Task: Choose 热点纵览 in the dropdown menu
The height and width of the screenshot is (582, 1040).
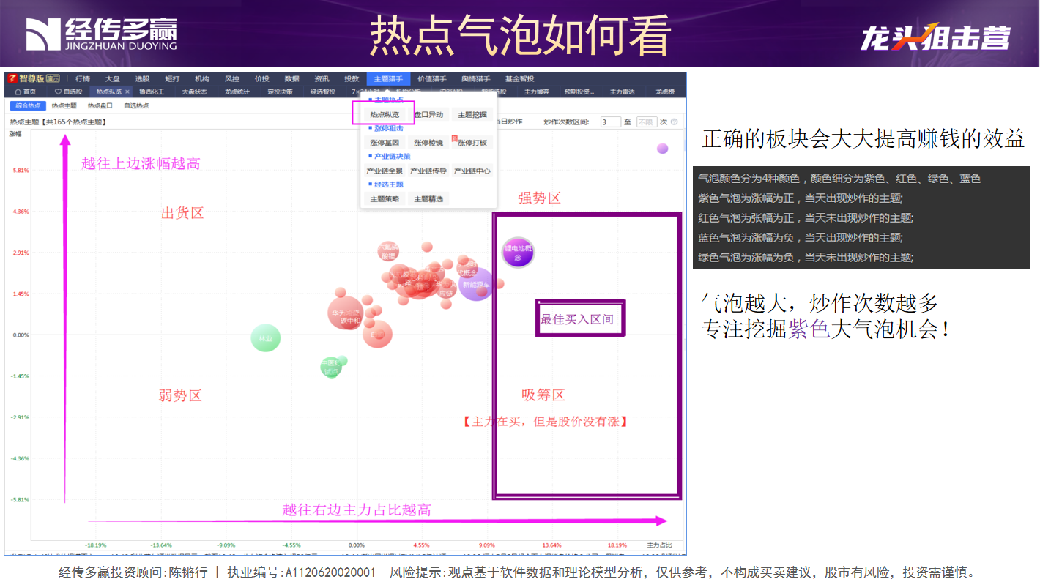Action: pos(385,114)
